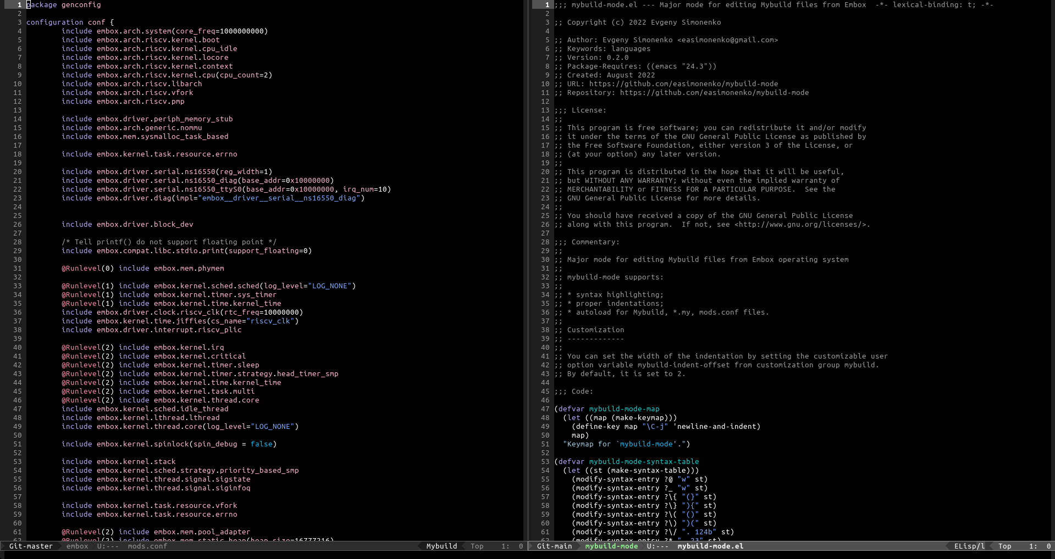Click 'Copyright (c) 2022 Evgeny Simonenko' line
This screenshot has width=1055, height=559.
638,23
